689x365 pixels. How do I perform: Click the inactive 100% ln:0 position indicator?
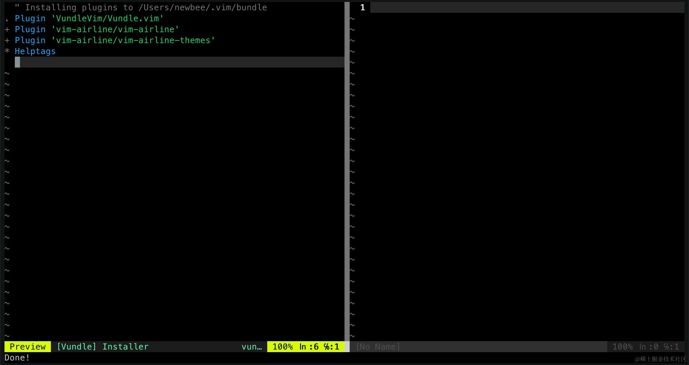(x=645, y=347)
